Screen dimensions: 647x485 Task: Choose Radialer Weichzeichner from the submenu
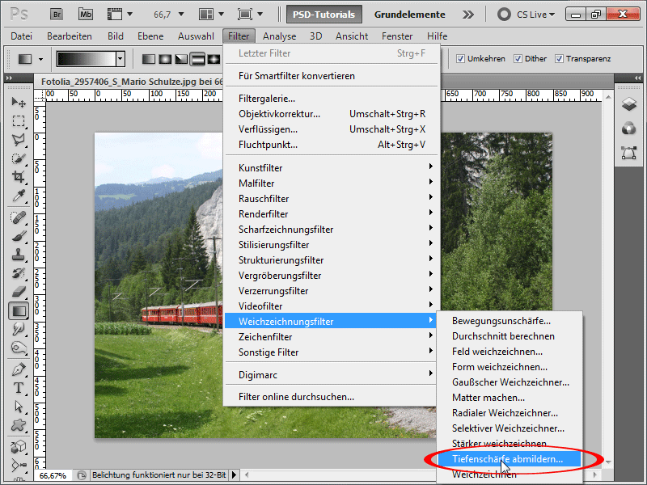[x=510, y=413]
